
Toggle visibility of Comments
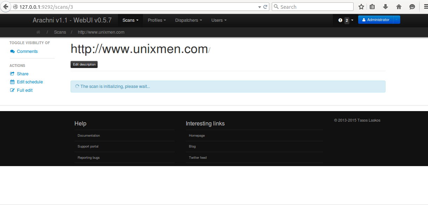point(27,52)
